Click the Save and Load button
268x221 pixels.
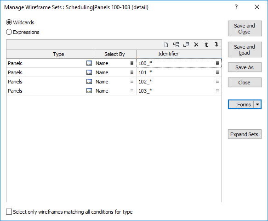(245, 50)
